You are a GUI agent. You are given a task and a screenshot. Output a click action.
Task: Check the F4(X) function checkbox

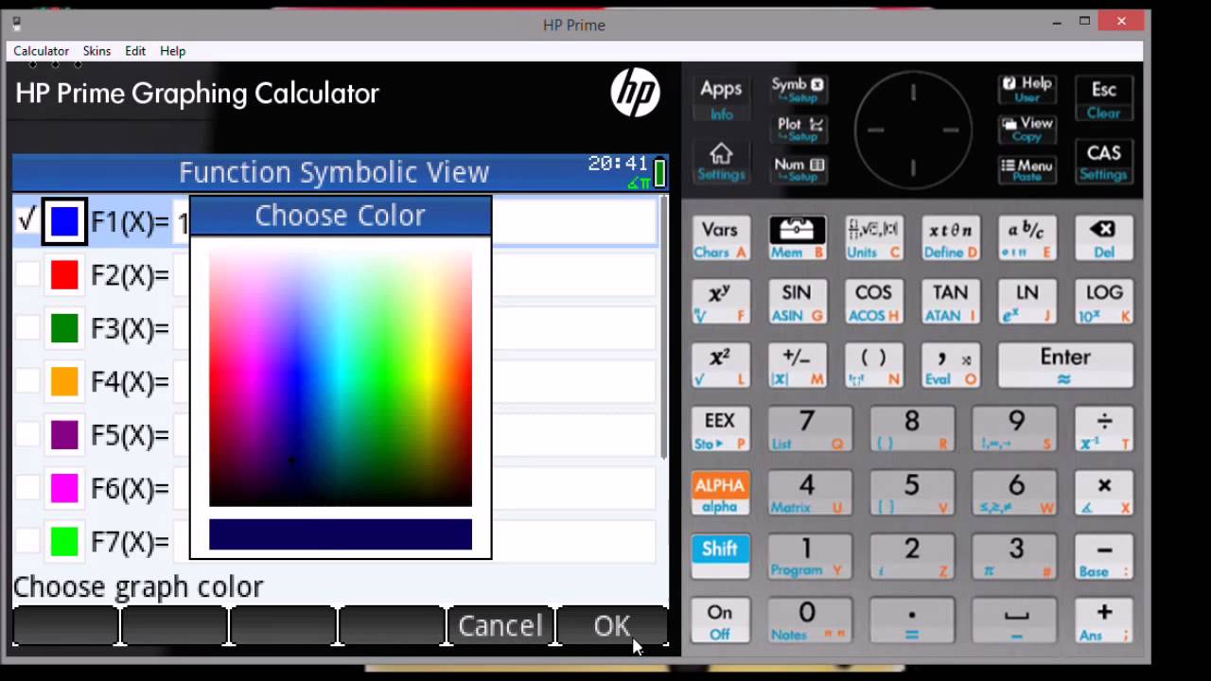tap(27, 381)
